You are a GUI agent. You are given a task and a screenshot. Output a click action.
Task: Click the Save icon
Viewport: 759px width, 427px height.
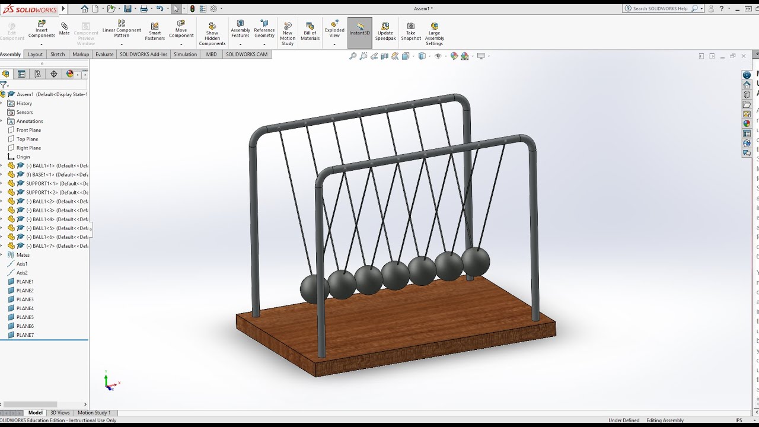click(127, 9)
